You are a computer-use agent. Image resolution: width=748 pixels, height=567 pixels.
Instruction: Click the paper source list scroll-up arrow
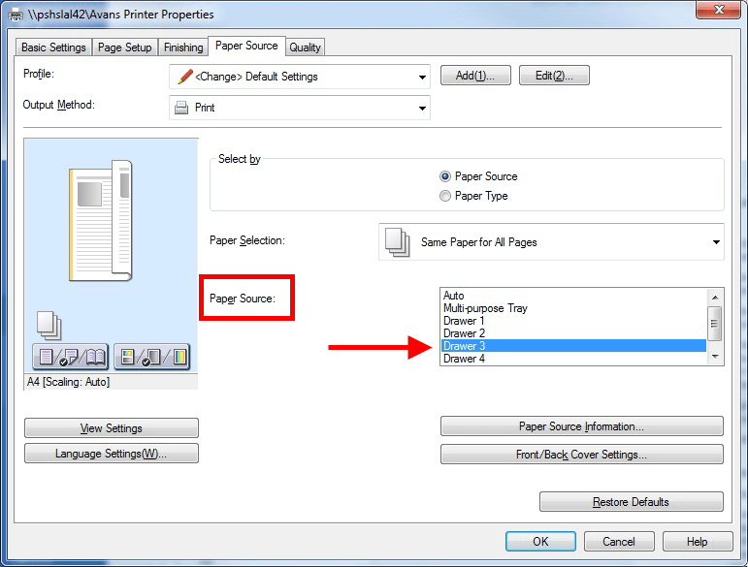(x=715, y=298)
